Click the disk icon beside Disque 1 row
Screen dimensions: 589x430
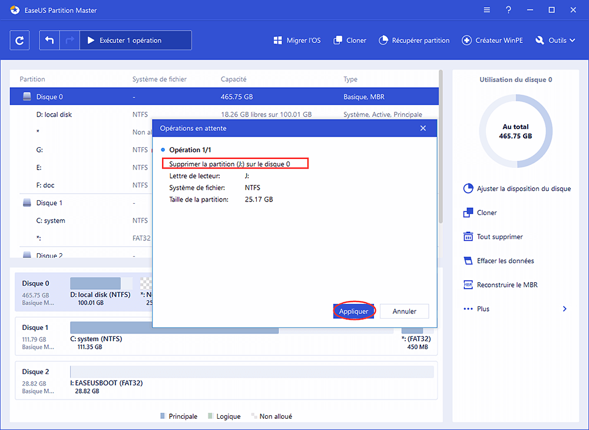tap(27, 203)
